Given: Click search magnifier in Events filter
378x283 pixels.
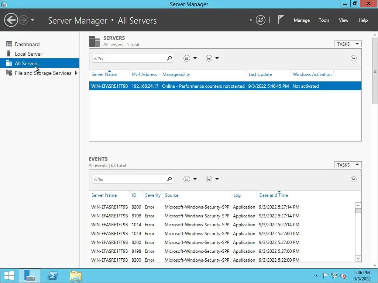Looking at the screenshot, I should [x=169, y=179].
